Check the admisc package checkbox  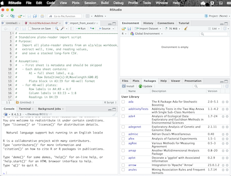123,134
